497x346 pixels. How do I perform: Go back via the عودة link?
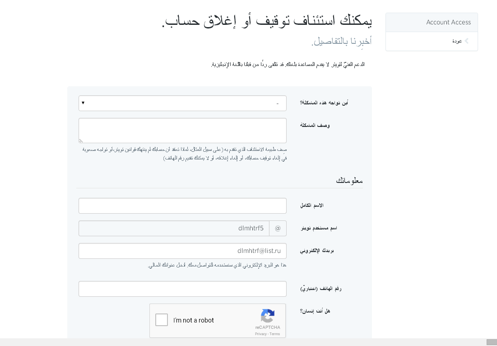tap(457, 41)
